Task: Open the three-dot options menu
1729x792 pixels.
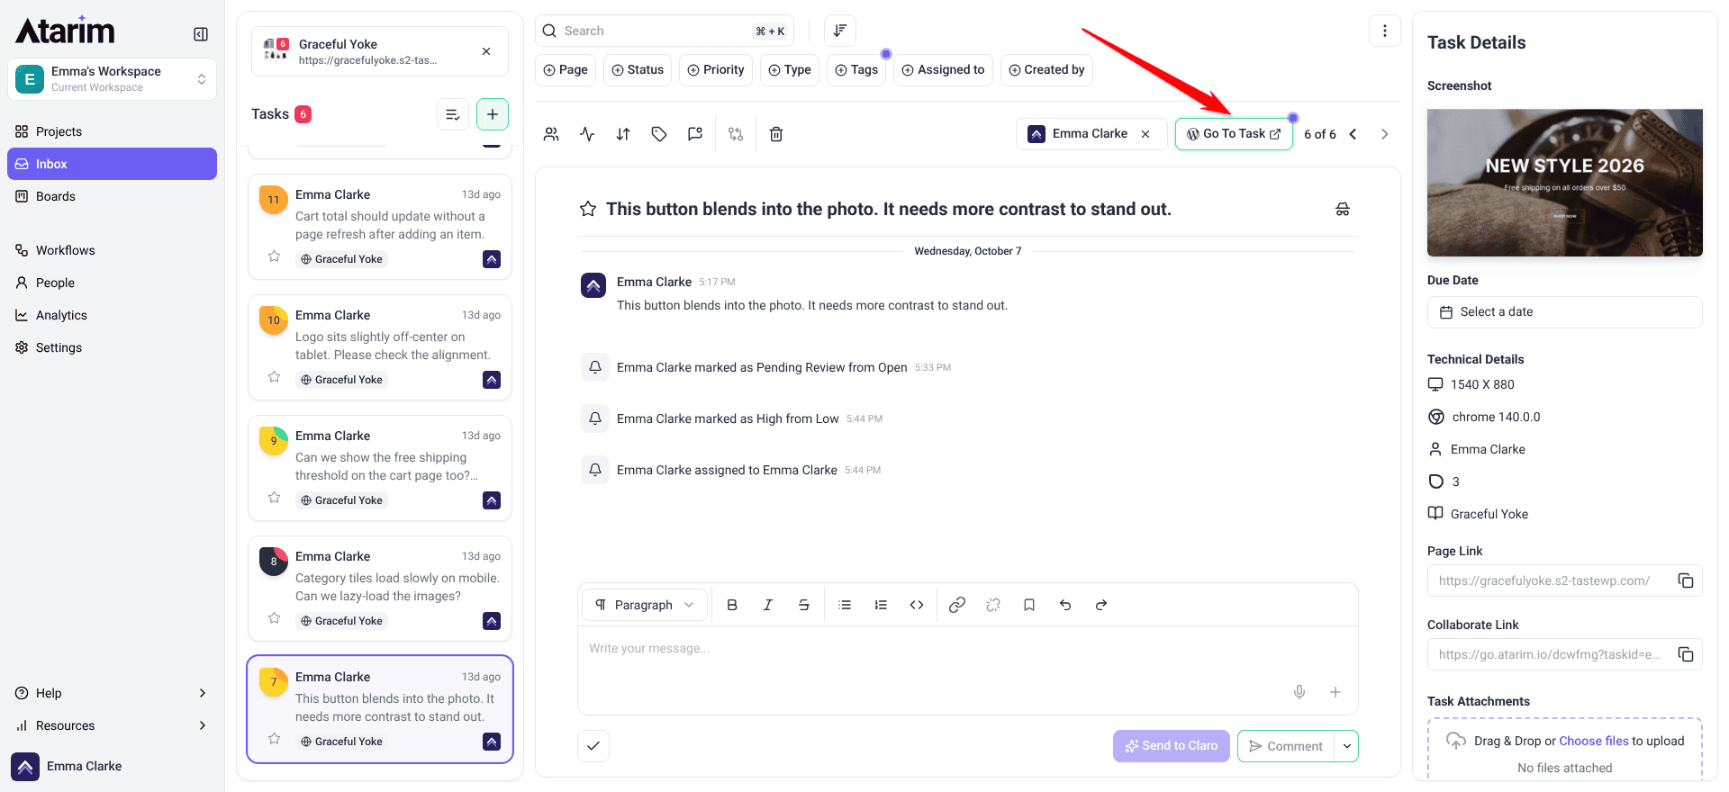Action: tap(1385, 31)
